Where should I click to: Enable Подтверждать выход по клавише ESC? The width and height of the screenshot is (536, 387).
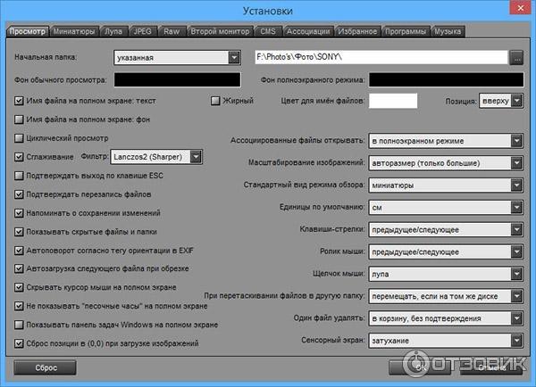21,176
